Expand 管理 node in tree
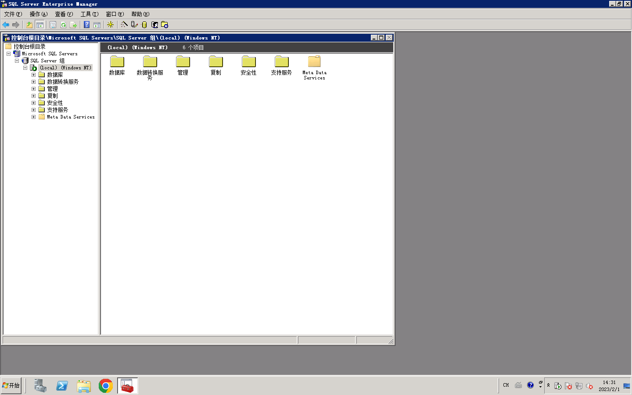 (x=33, y=89)
